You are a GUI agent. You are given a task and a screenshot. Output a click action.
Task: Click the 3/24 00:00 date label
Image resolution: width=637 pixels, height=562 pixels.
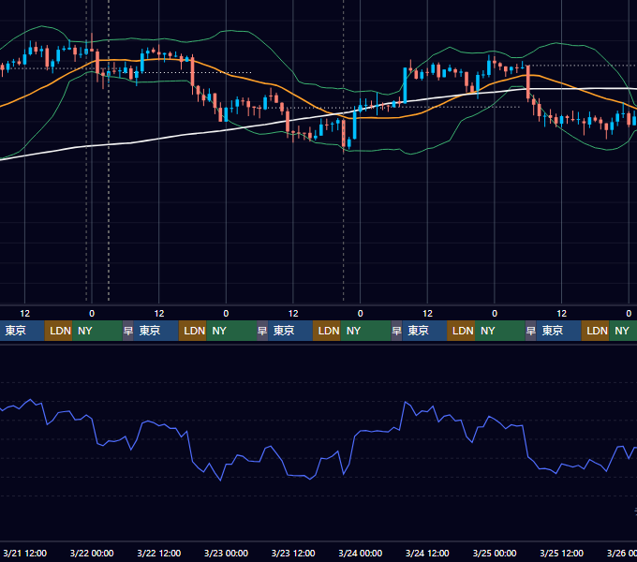(x=361, y=553)
